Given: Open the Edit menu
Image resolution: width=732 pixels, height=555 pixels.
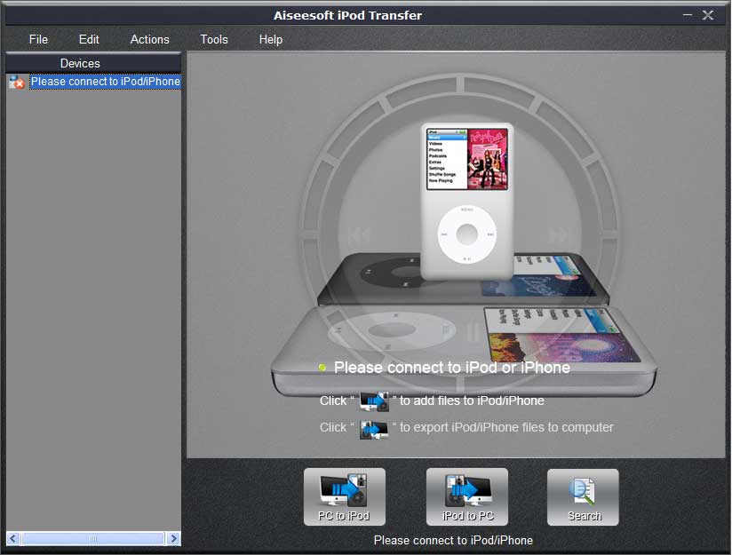Looking at the screenshot, I should click(x=89, y=39).
